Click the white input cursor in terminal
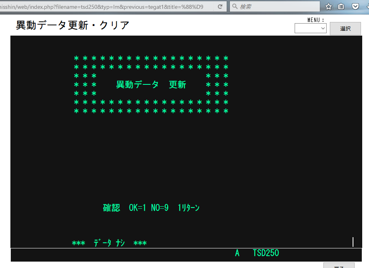The image size is (369, 268). point(353,242)
